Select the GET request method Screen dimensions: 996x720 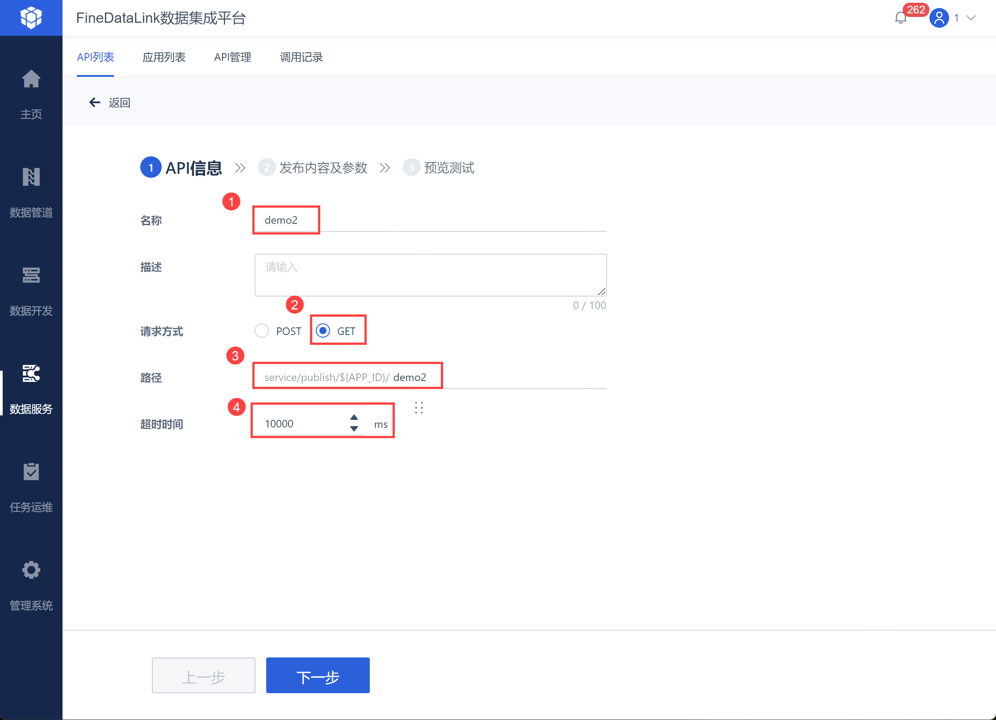(x=323, y=331)
